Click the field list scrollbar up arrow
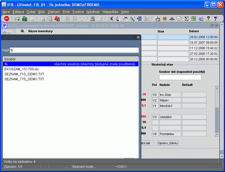 tap(217, 88)
